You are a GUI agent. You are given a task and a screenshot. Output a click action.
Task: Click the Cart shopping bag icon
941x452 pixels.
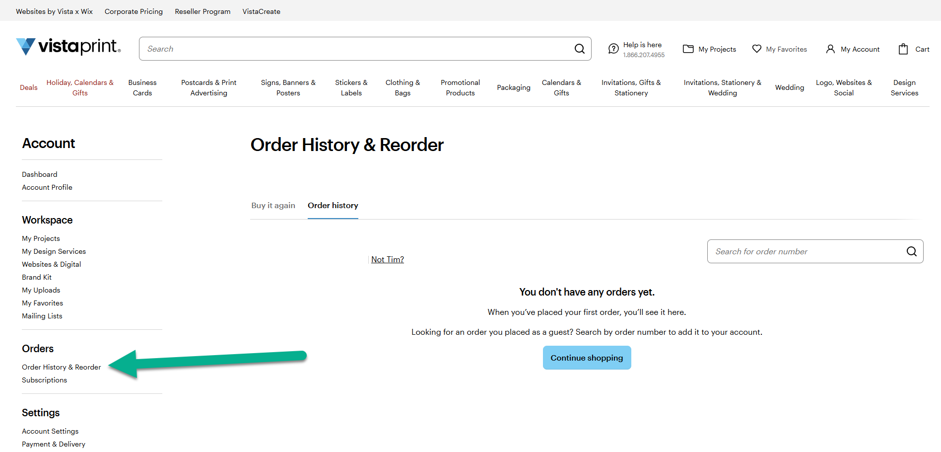pos(903,49)
